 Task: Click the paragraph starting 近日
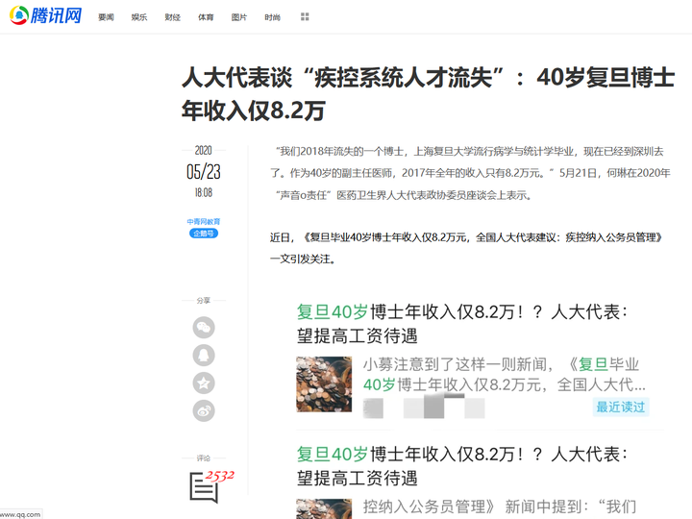pos(466,248)
